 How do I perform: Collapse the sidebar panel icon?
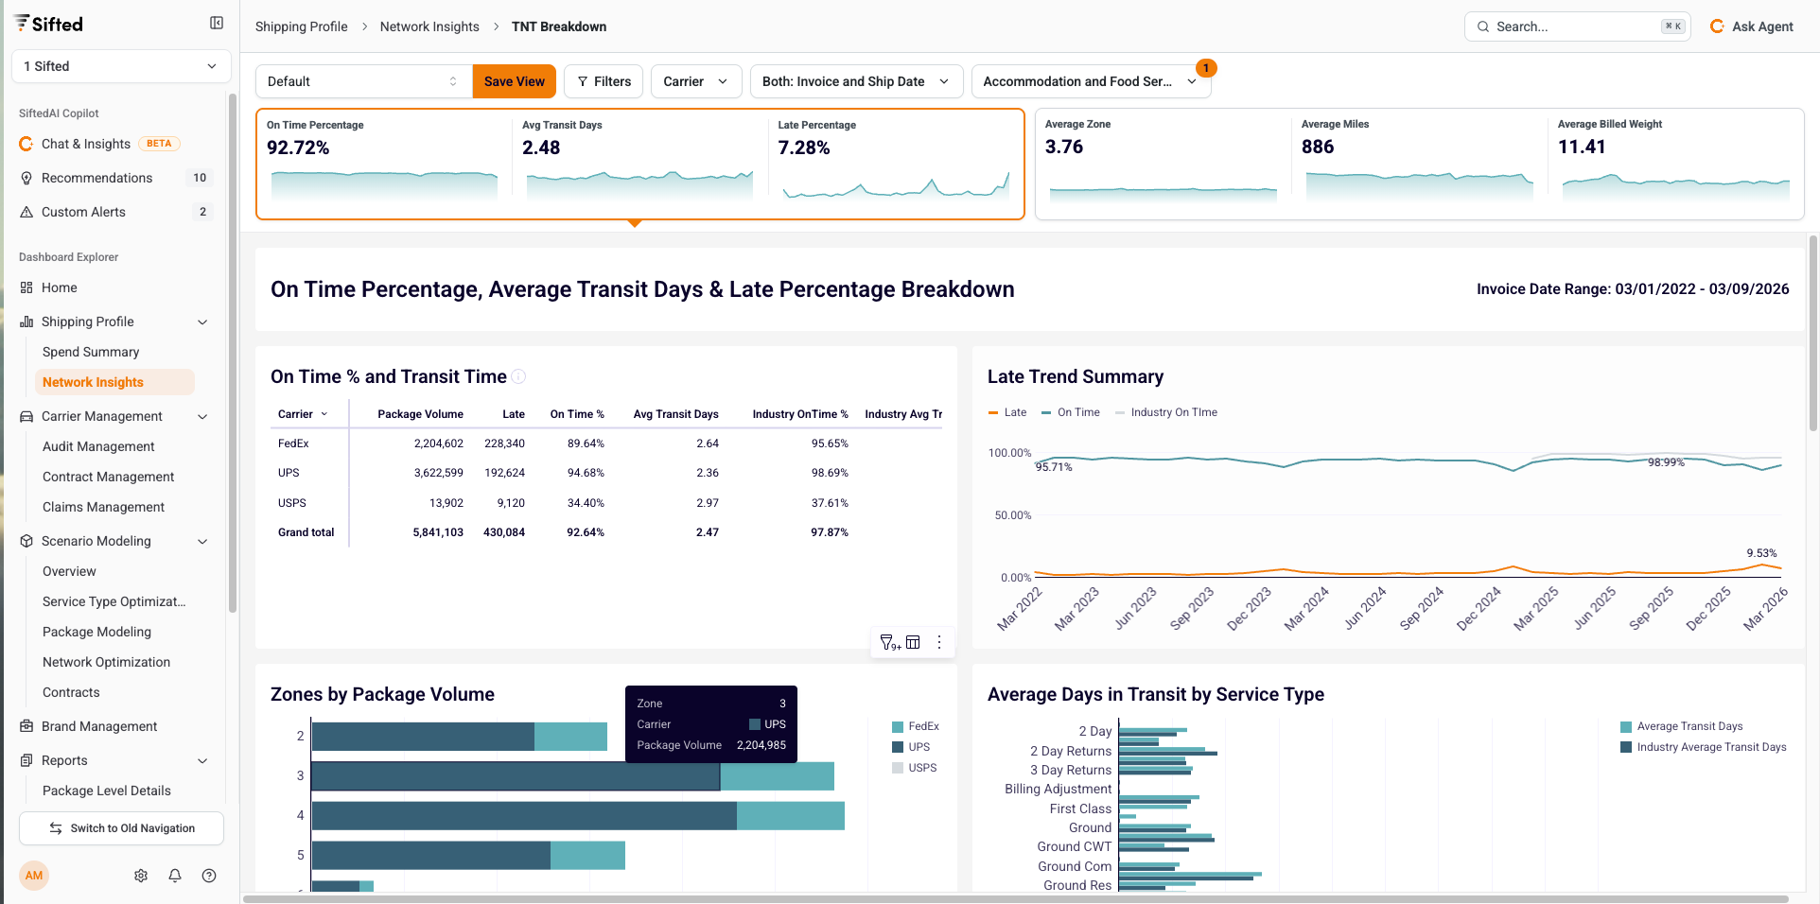[217, 24]
